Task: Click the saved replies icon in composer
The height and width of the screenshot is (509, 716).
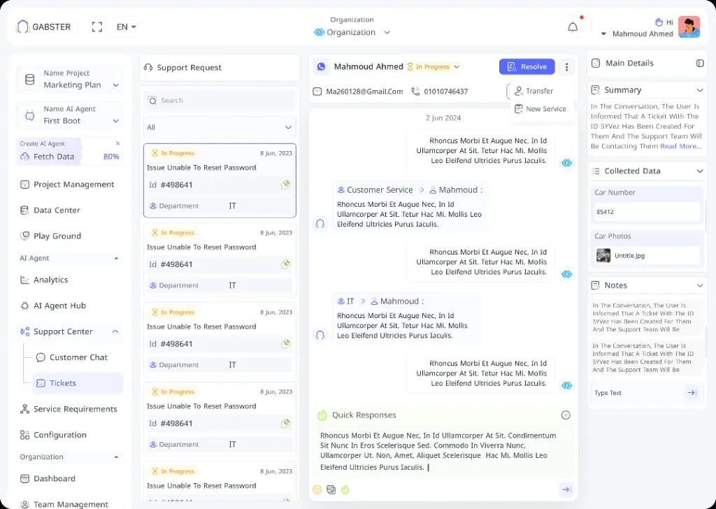Action: pyautogui.click(x=331, y=489)
